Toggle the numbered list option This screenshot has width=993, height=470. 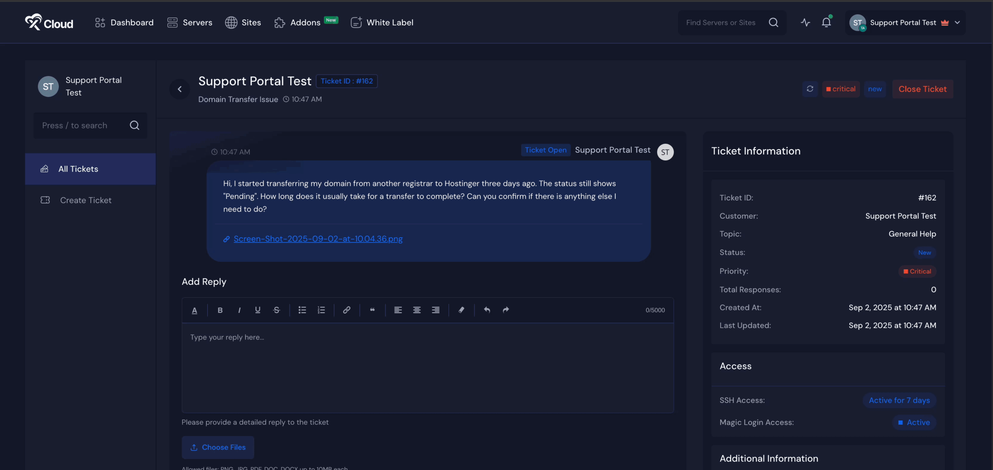point(321,310)
